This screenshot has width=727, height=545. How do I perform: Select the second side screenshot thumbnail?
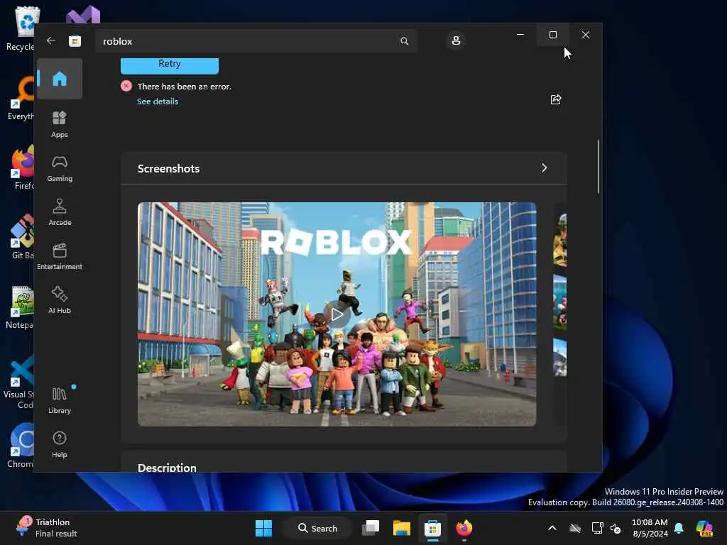tap(559, 302)
